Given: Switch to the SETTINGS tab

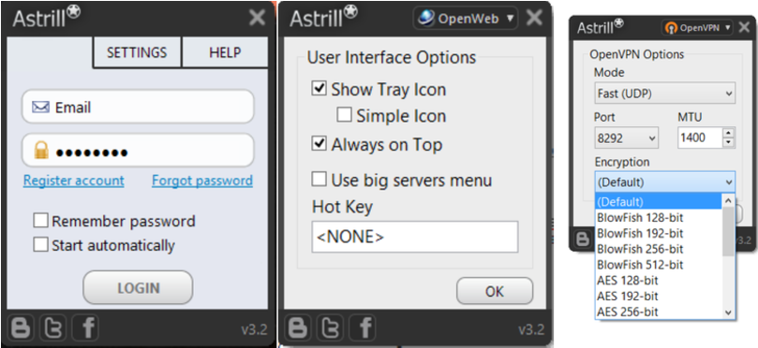Looking at the screenshot, I should coord(137,52).
